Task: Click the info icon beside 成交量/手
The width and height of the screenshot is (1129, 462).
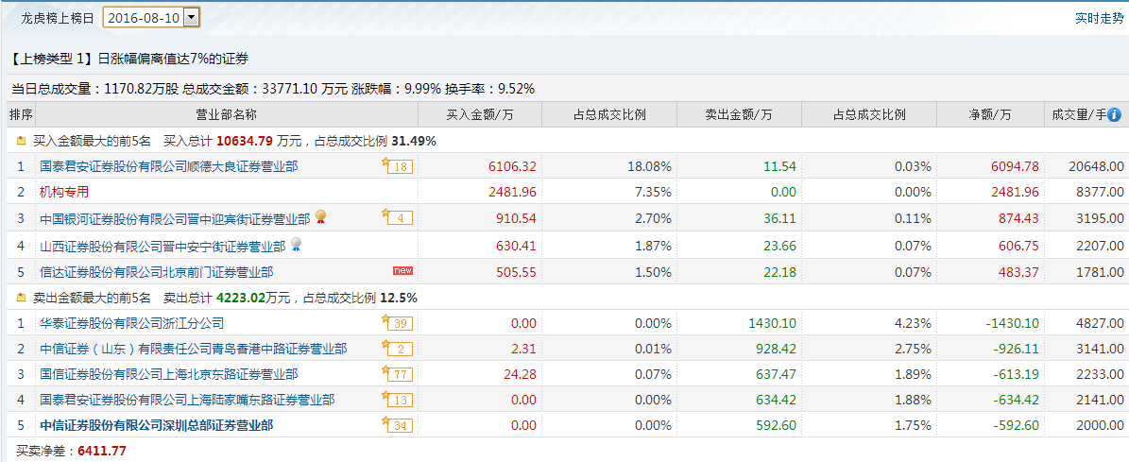Action: coord(1115,114)
